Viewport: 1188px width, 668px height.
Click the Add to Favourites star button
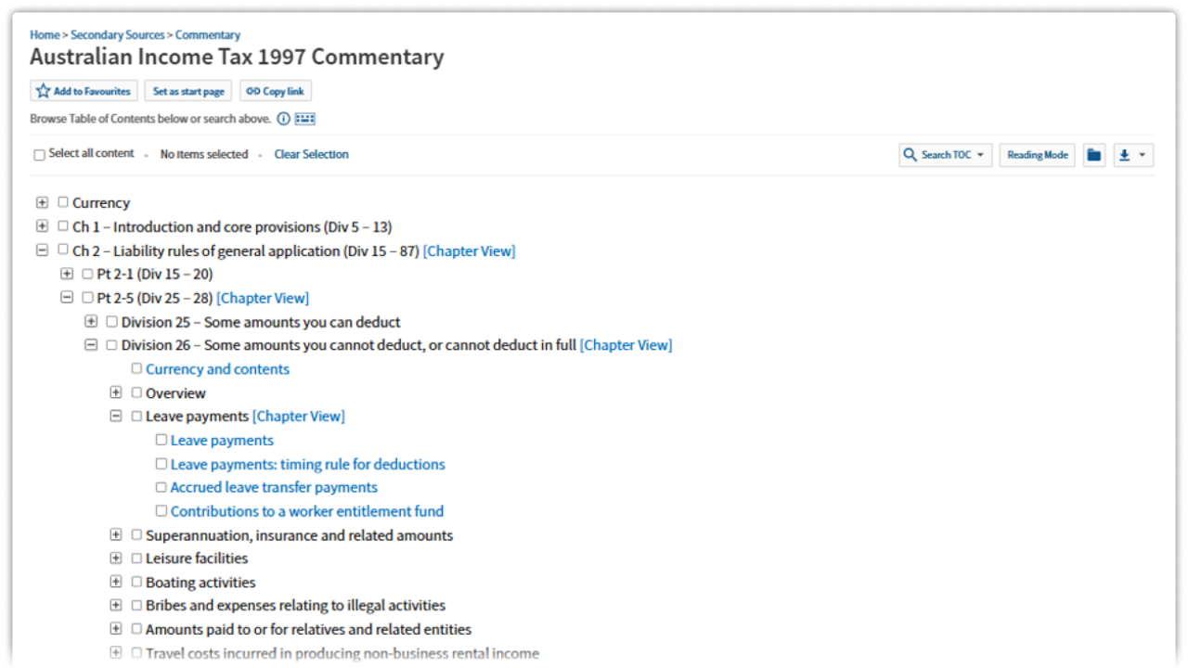point(84,91)
